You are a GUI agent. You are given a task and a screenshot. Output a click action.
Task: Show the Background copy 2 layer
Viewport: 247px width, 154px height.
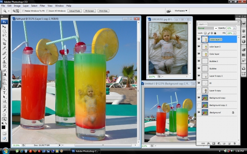tap(199, 105)
